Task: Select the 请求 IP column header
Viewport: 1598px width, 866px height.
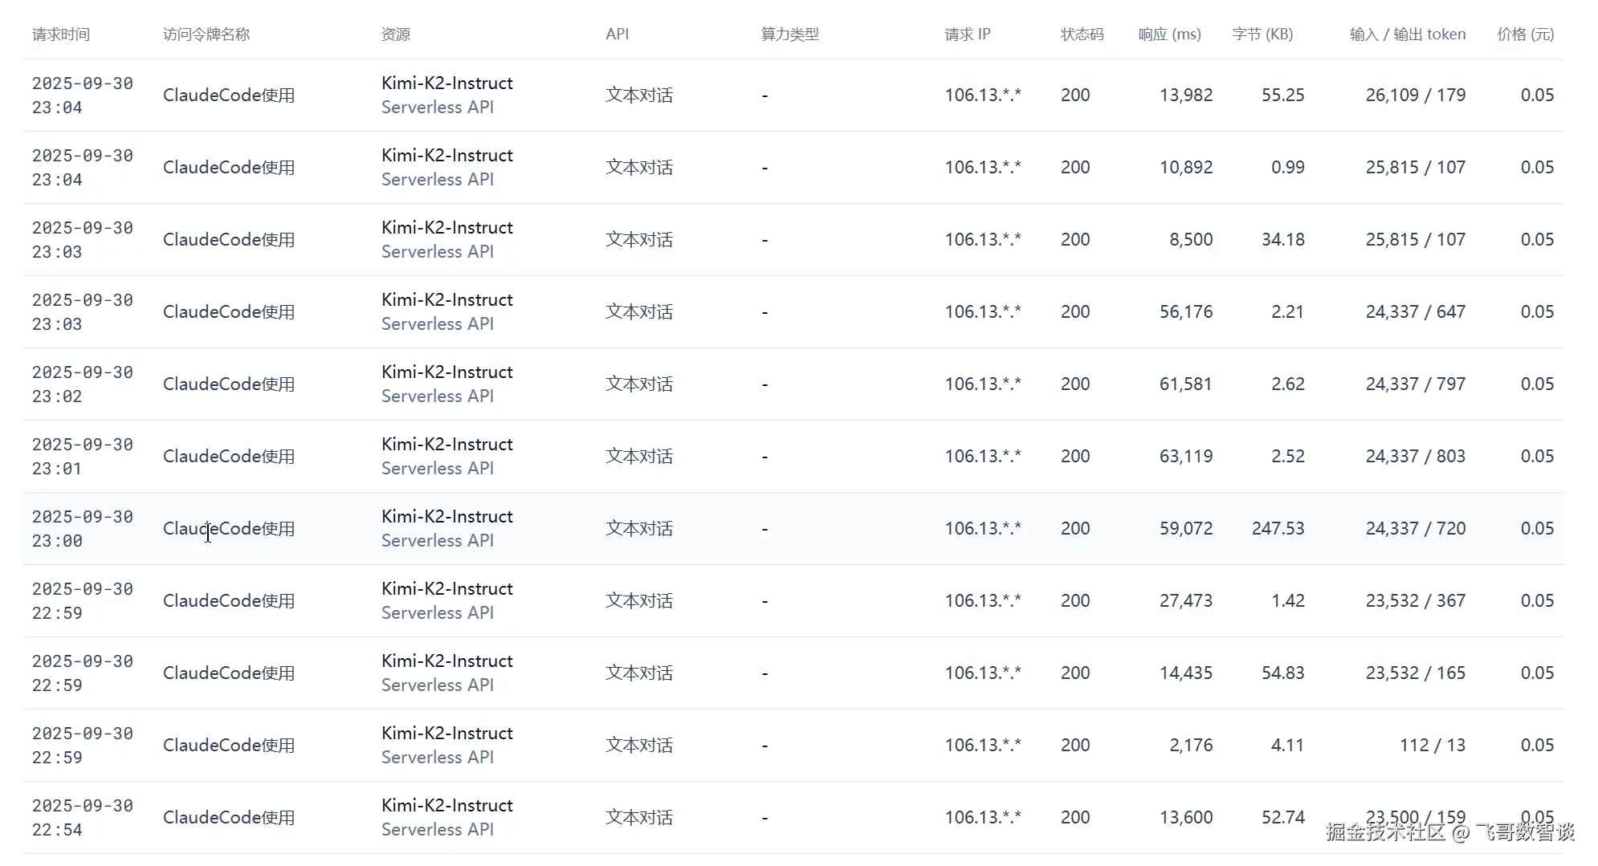Action: [x=967, y=35]
